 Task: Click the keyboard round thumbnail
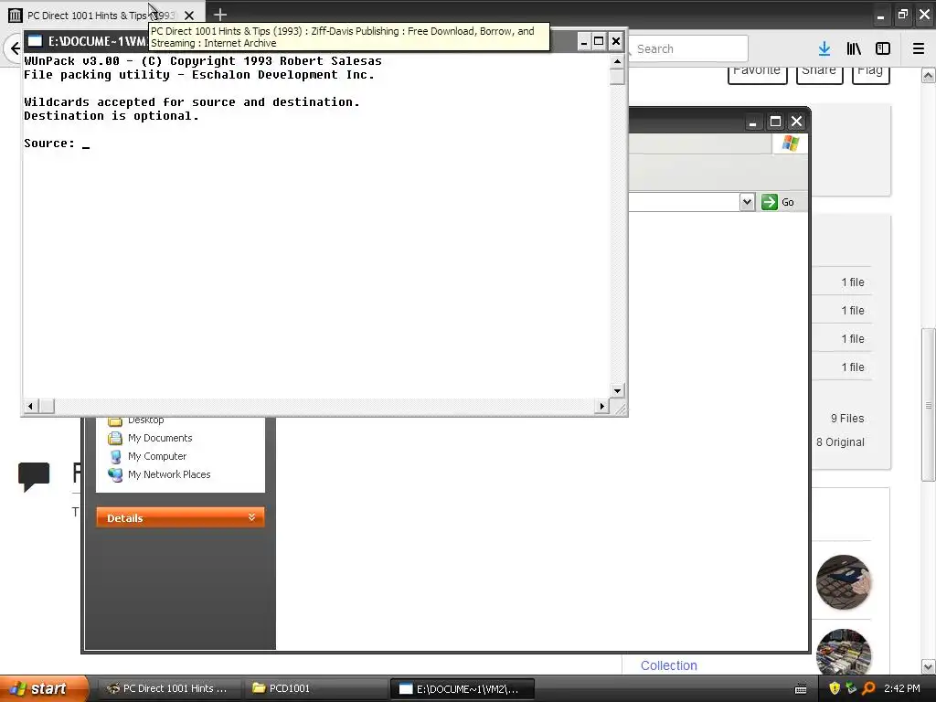pos(844,582)
